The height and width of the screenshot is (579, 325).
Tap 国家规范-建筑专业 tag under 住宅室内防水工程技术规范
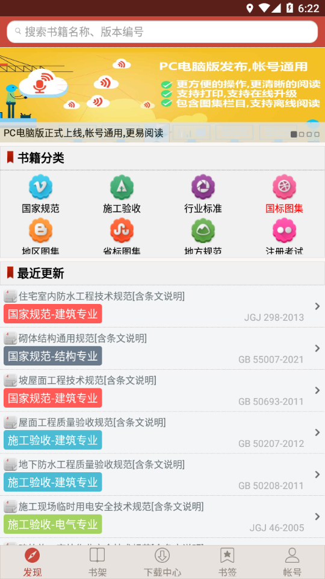point(53,314)
